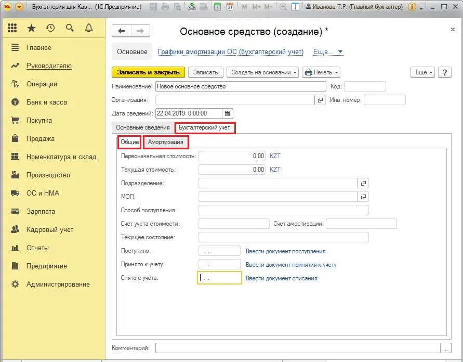
Task: Click the Записать button
Action: tap(205, 72)
